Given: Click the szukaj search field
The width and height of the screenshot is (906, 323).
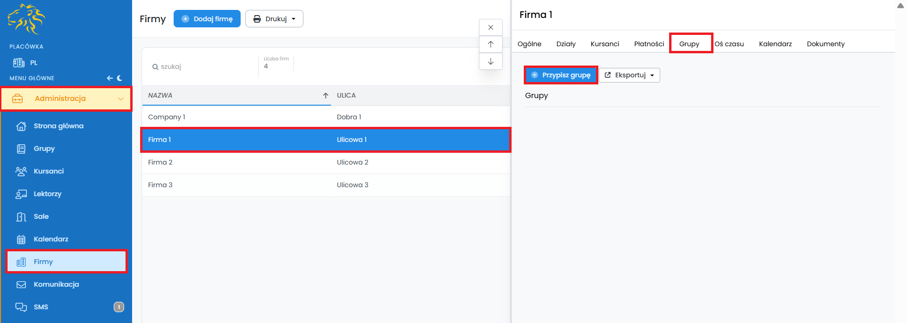Looking at the screenshot, I should tap(203, 66).
